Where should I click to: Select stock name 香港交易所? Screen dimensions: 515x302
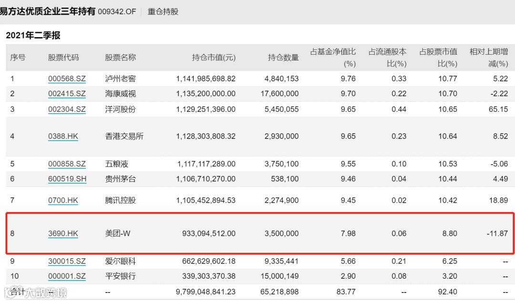pos(124,136)
